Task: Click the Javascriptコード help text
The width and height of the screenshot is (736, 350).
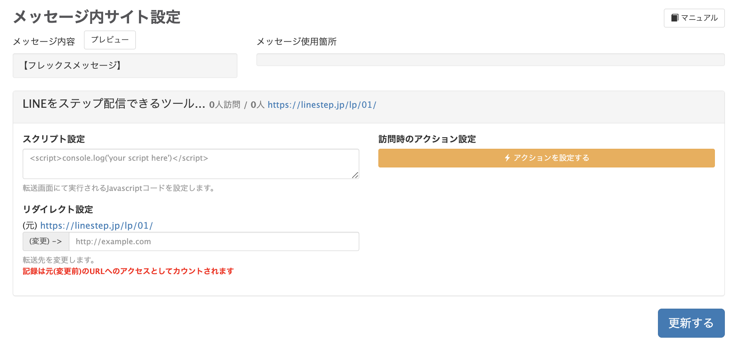Action: pos(119,188)
